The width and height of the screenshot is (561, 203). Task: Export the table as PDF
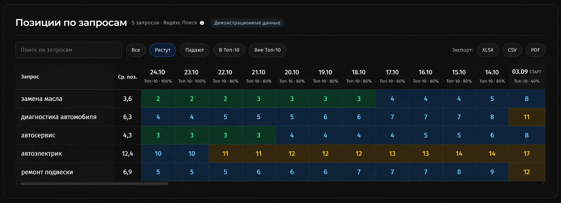535,50
